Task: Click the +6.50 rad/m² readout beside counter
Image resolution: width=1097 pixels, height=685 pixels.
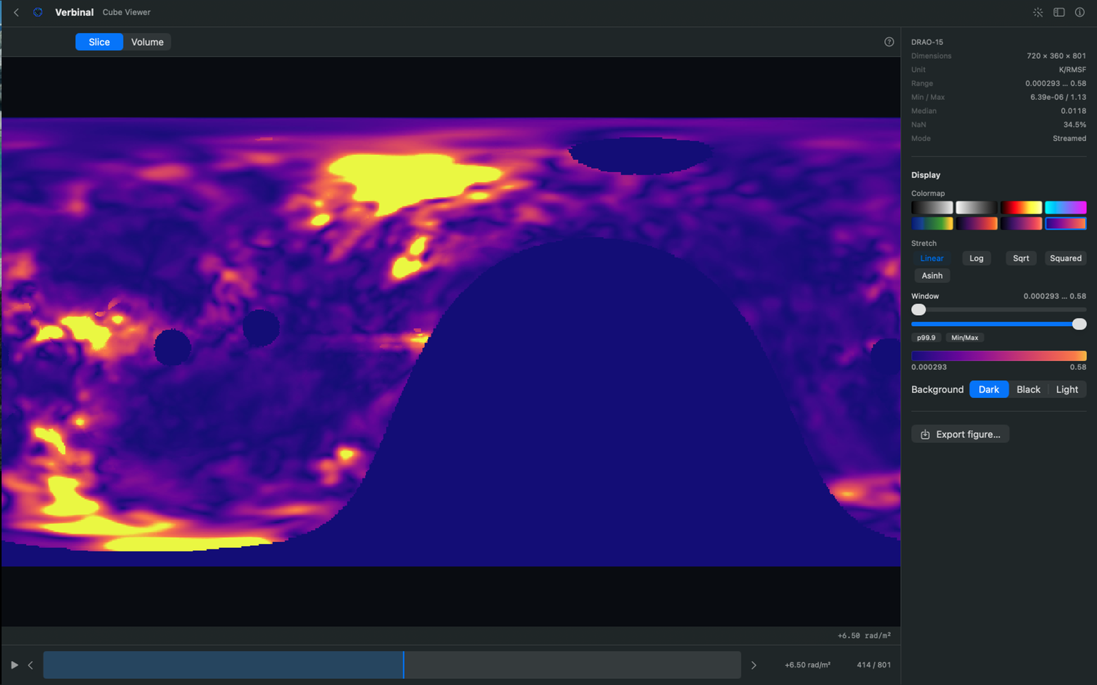Action: [808, 665]
